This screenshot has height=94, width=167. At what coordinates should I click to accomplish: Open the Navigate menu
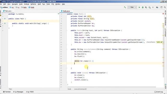15,4
